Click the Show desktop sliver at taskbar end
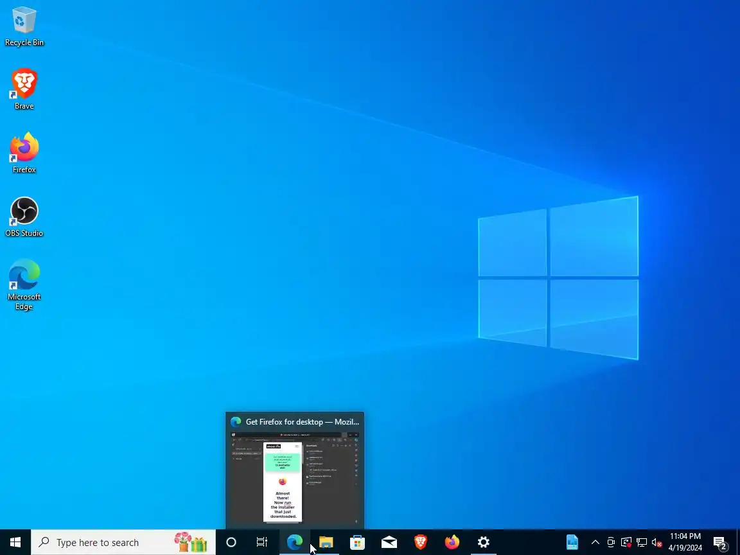The height and width of the screenshot is (555, 740). point(737,542)
